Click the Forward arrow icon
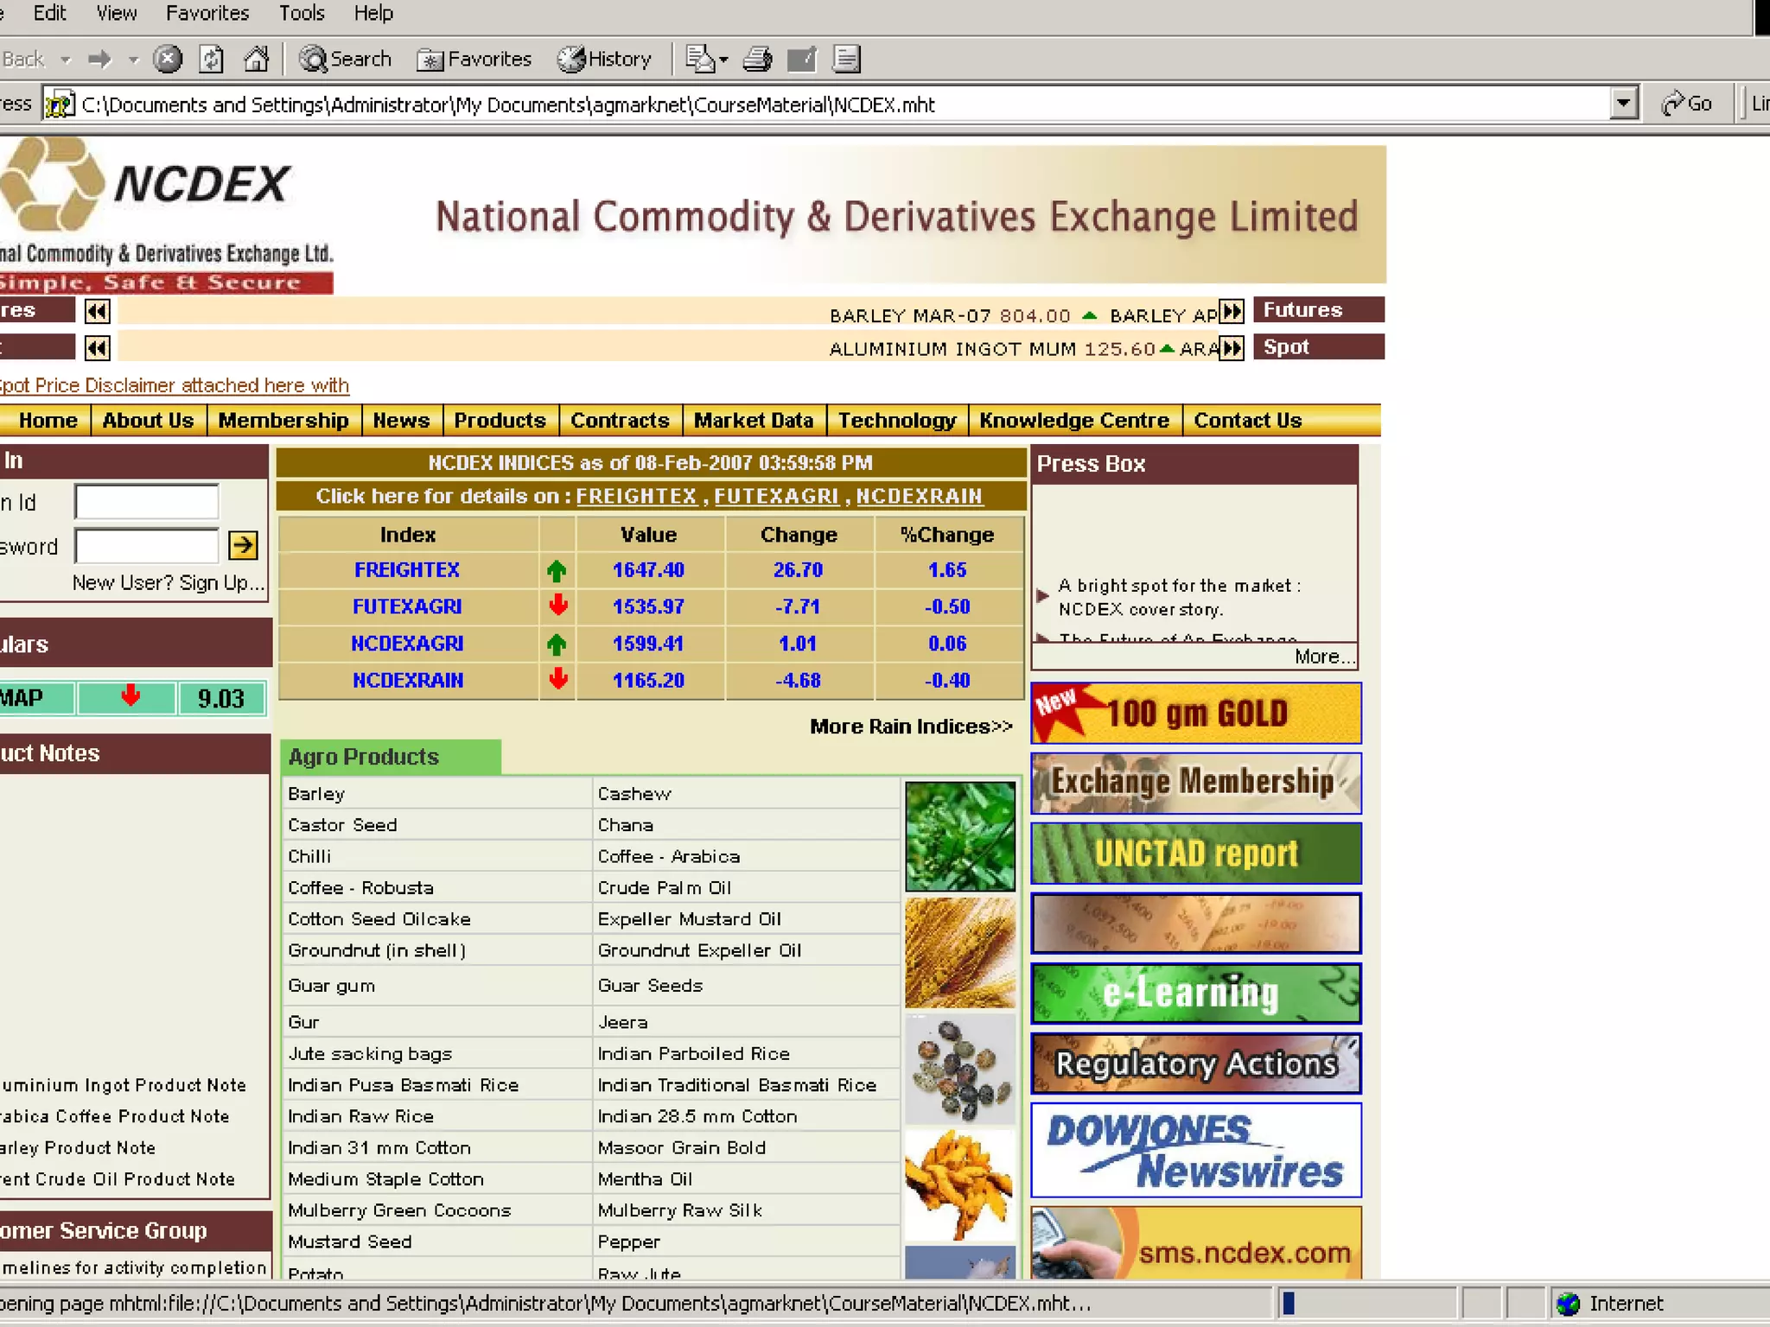The width and height of the screenshot is (1770, 1327). 100,59
